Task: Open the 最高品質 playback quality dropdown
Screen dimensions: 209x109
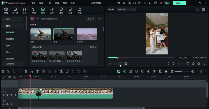Action: (x=126, y=9)
